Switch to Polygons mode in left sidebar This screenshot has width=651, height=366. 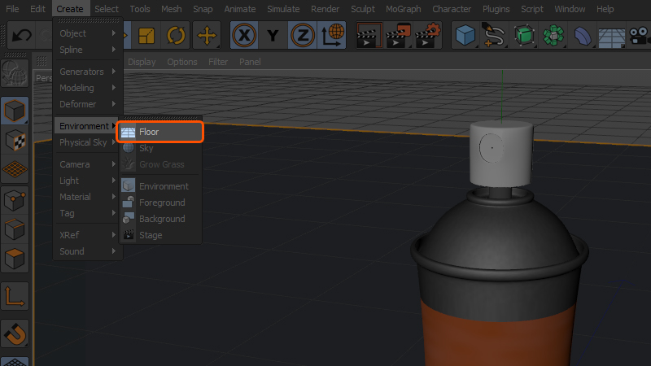click(x=15, y=260)
